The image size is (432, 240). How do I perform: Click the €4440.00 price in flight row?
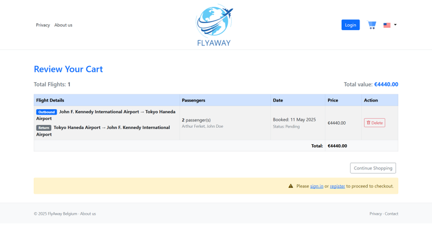tap(336, 123)
